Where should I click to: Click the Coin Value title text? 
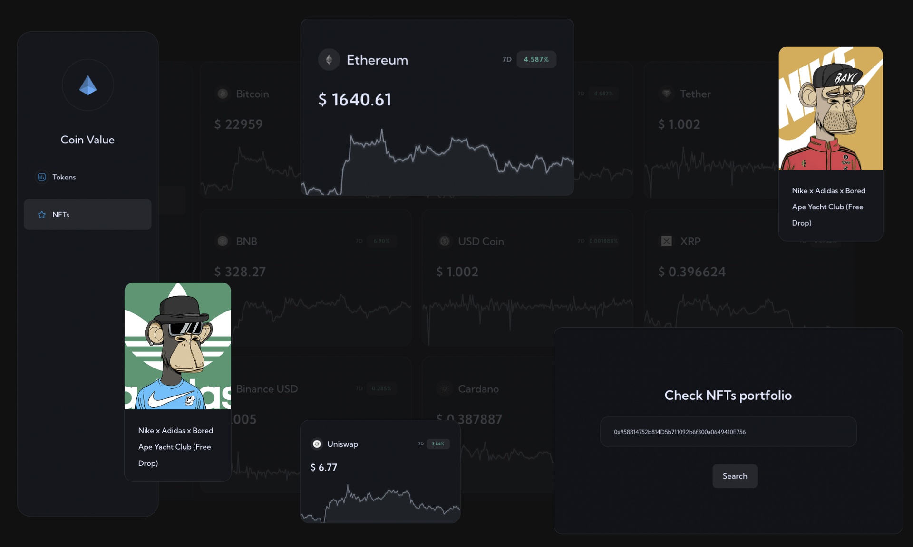click(x=87, y=140)
